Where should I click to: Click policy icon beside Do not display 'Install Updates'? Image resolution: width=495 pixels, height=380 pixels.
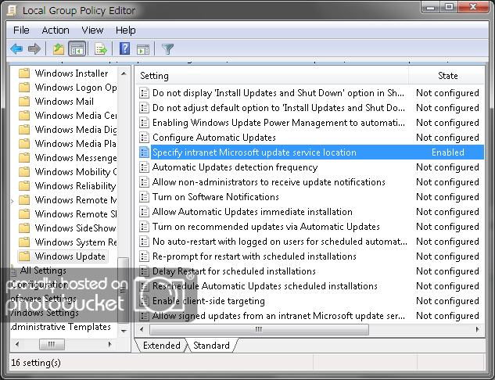tap(144, 93)
